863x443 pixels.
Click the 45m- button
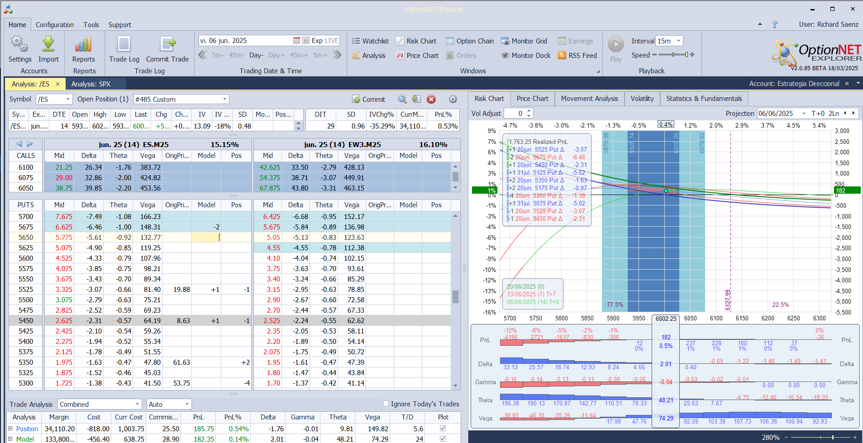[x=237, y=55]
